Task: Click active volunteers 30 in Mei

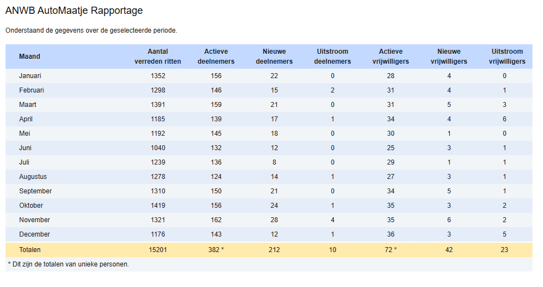Action: point(390,134)
